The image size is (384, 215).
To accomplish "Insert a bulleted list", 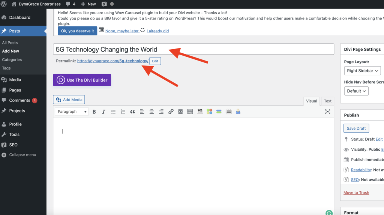I will click(113, 112).
